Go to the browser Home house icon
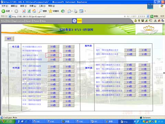The height and width of the screenshot is (124, 165). pyautogui.click(x=34, y=11)
